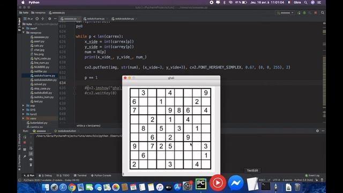Open the TODO tool window button
The height and width of the screenshot is (193, 343).
click(63, 175)
